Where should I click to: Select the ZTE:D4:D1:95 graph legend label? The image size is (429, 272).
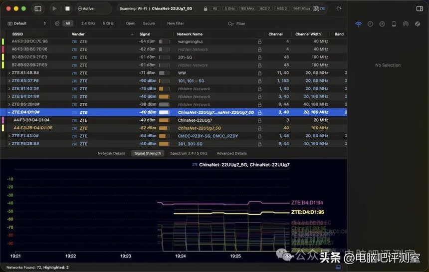click(307, 212)
